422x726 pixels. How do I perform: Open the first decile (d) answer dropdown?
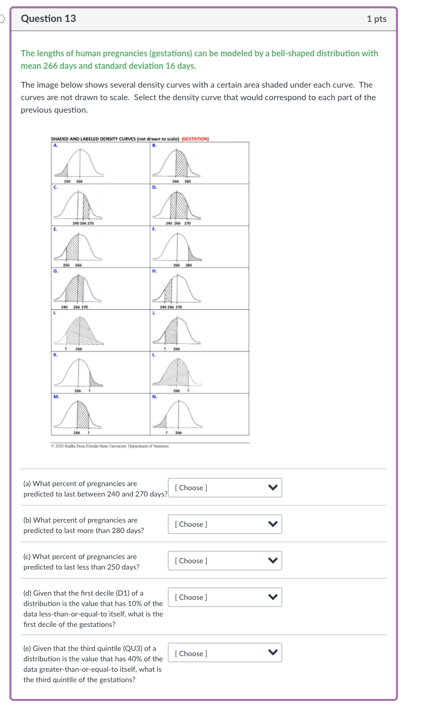[225, 597]
